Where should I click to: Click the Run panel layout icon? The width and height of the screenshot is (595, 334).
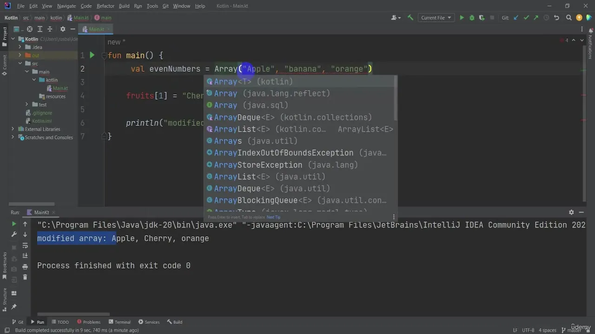tap(14, 293)
